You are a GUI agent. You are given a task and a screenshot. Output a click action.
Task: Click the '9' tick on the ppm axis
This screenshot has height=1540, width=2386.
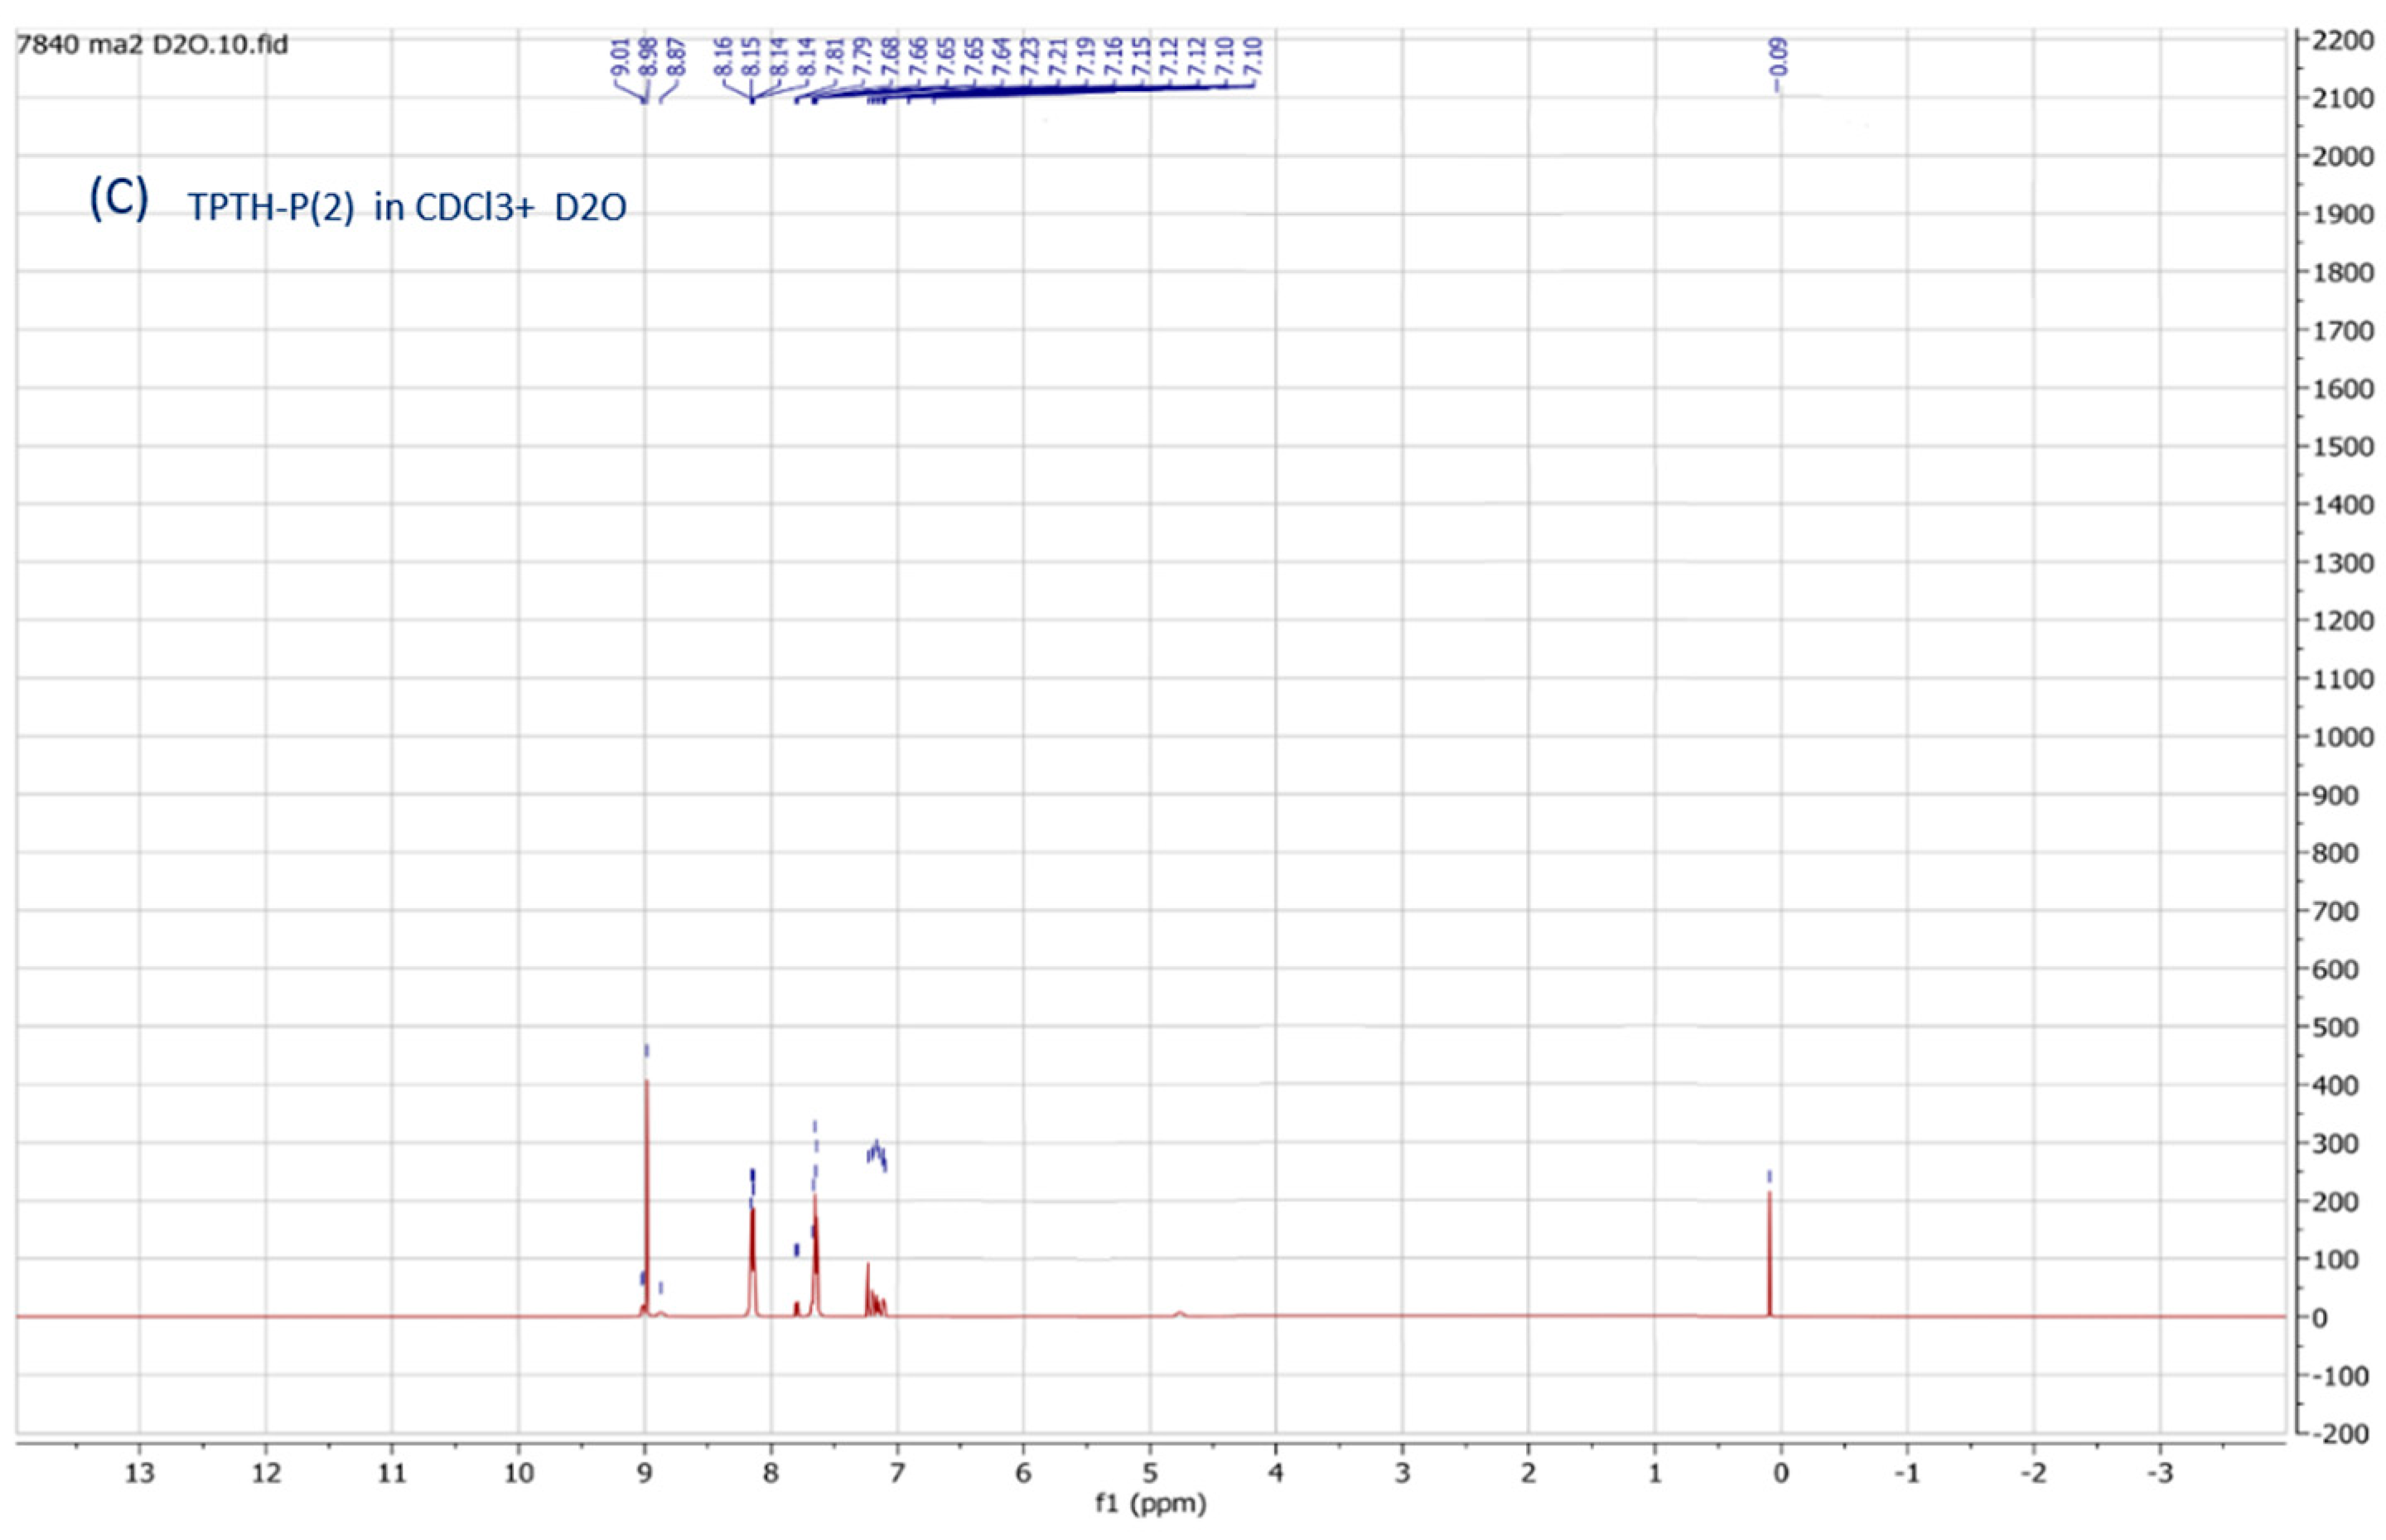click(645, 1474)
